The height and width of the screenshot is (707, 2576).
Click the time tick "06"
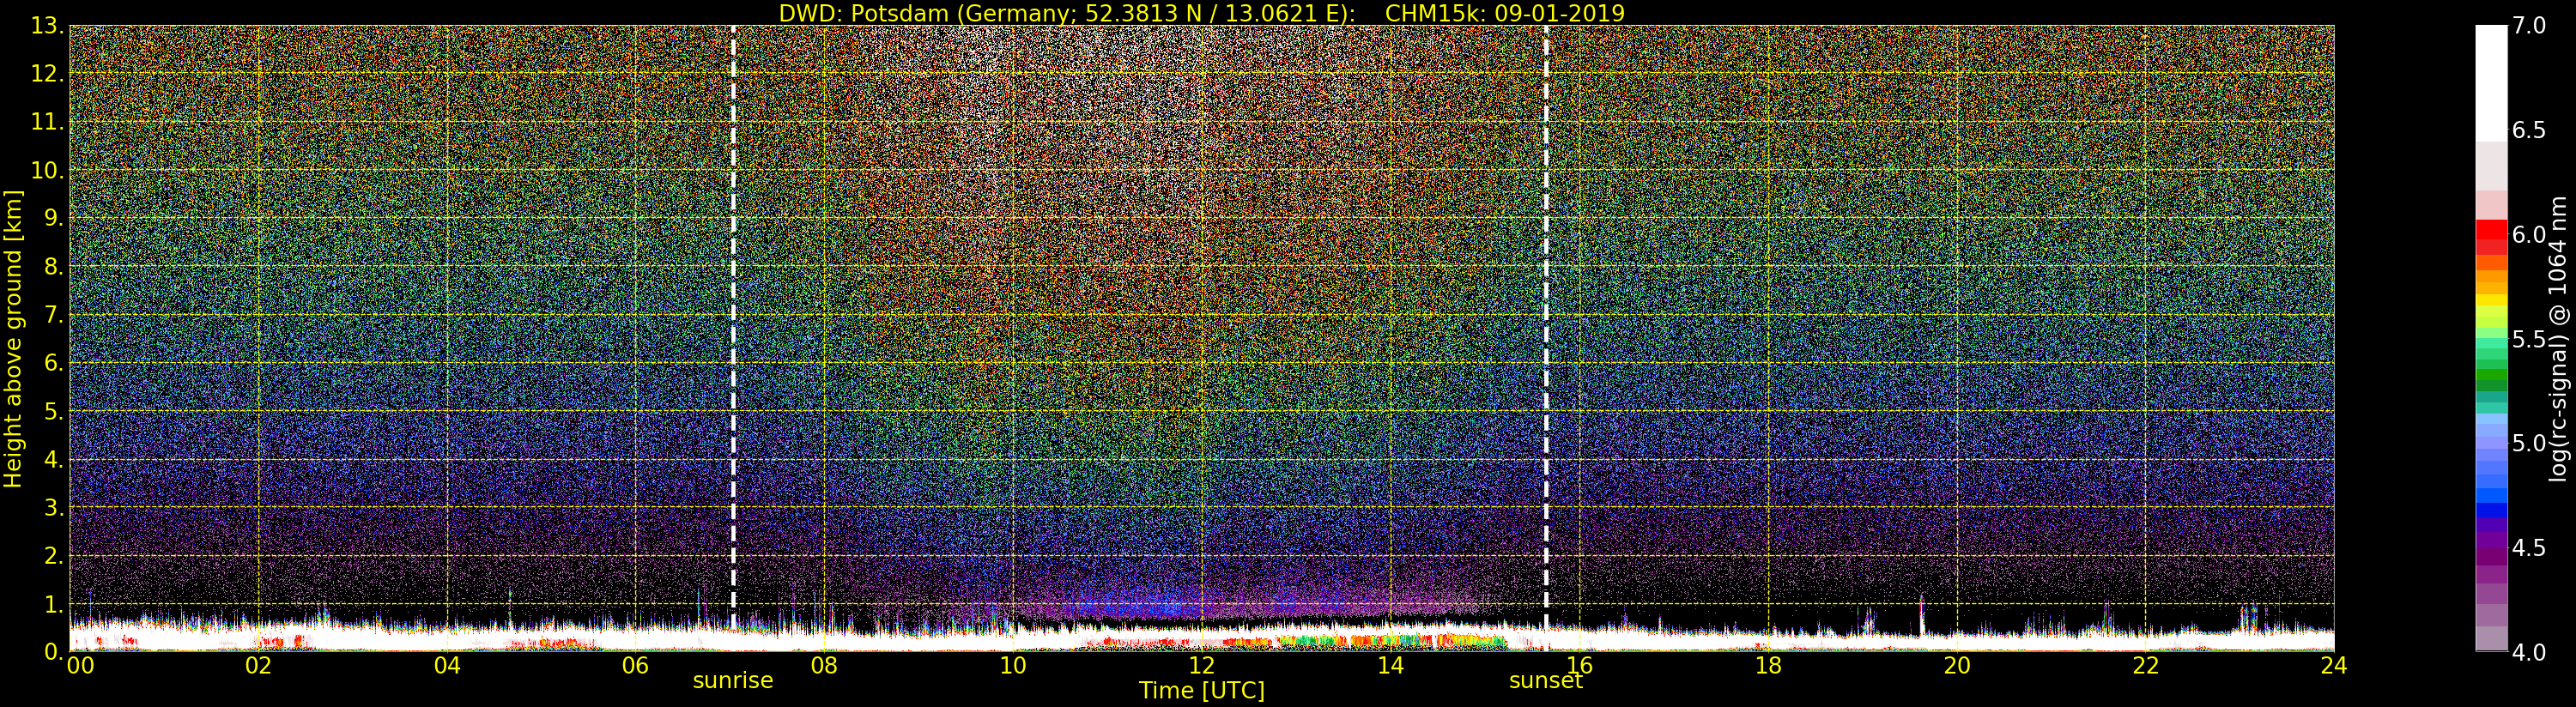coord(635,666)
